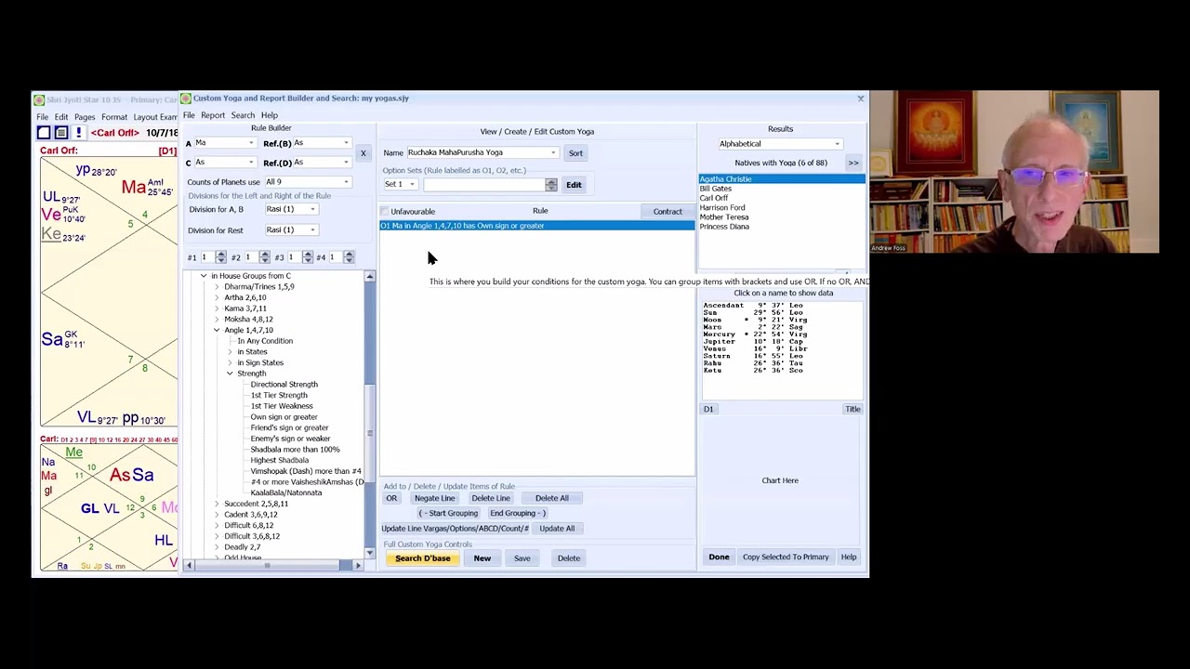Click the lined page icon in Shri Jyoti Star toolbar

tap(61, 133)
